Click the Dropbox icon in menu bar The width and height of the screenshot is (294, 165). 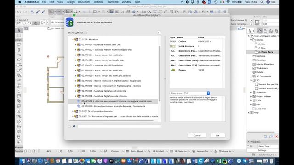pos(192,2)
